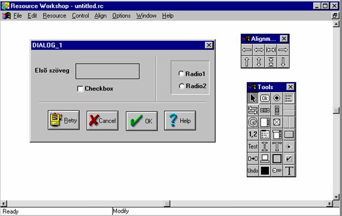Click the edit box beside Első szöveg
The width and height of the screenshot is (342, 216).
(x=108, y=71)
